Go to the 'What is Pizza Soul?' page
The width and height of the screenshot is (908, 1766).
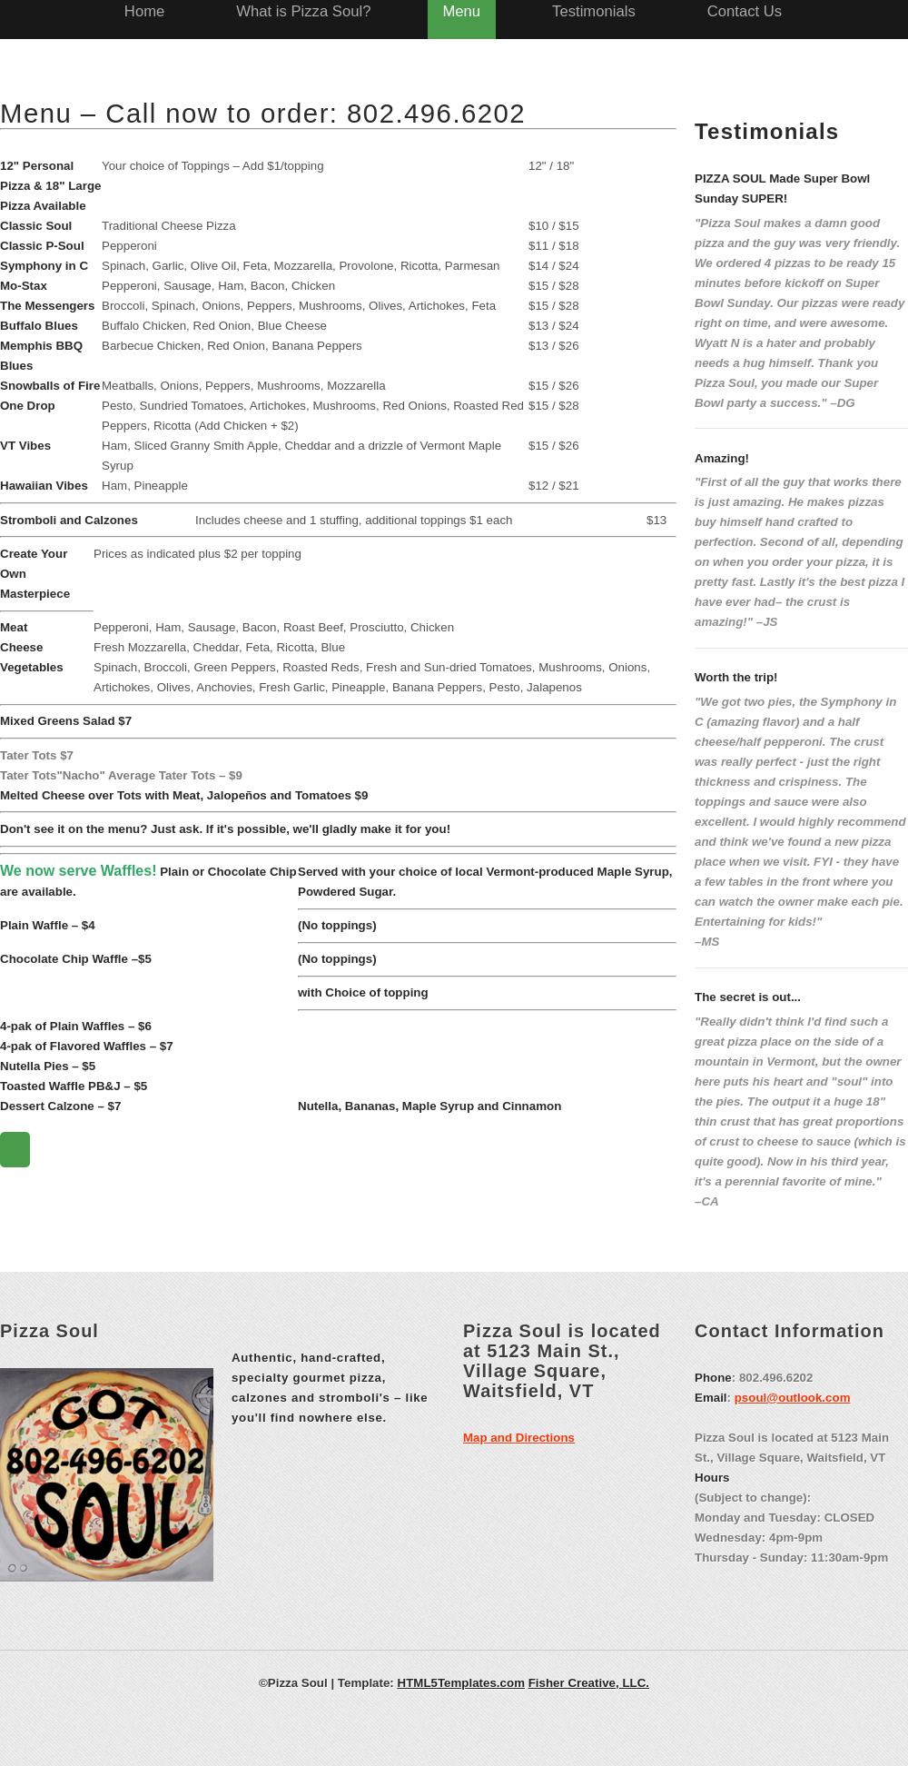303,12
